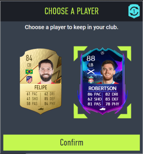The height and width of the screenshot is (154, 143).
Task: Click the ROBERTSON name label
Action: pos(102,88)
